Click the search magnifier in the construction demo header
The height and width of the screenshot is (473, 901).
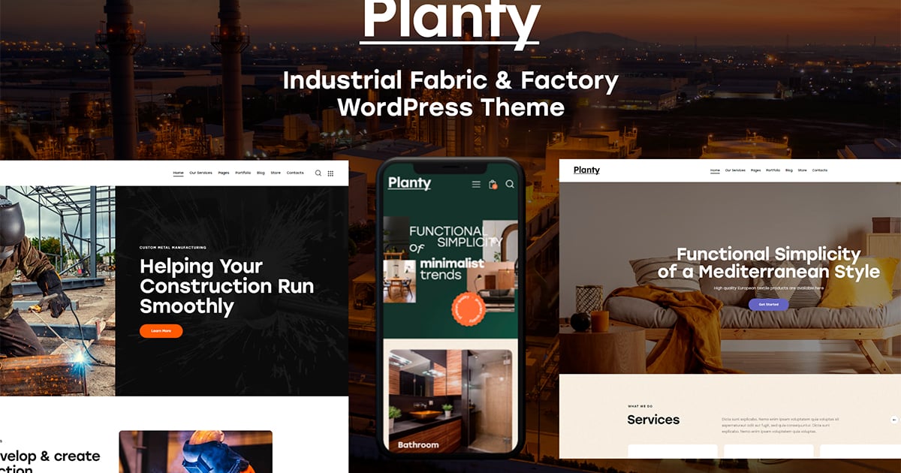click(318, 173)
